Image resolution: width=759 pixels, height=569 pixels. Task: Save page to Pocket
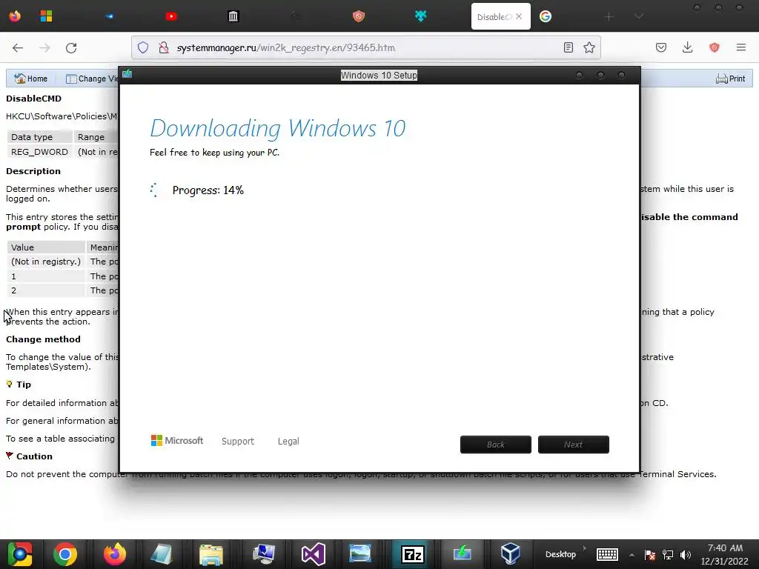661,47
